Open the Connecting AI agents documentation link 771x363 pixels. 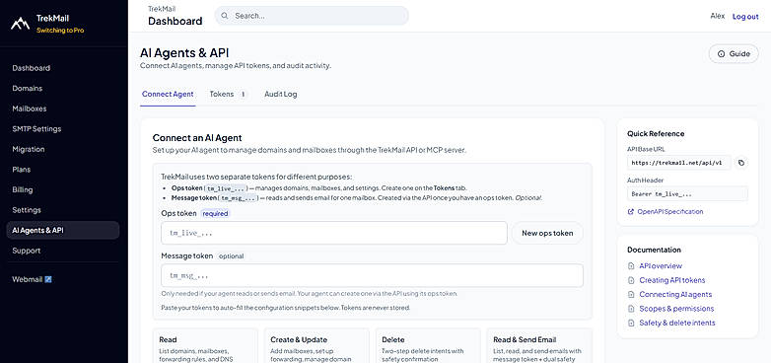675,295
